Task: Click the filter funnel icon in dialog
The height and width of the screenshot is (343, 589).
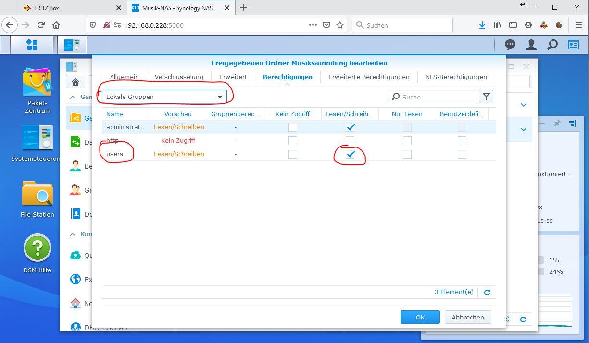Action: 486,97
